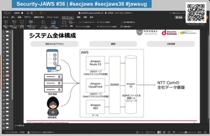Switch to Slide Sorter grid view icon
The height and width of the screenshot is (136, 210).
(164, 132)
